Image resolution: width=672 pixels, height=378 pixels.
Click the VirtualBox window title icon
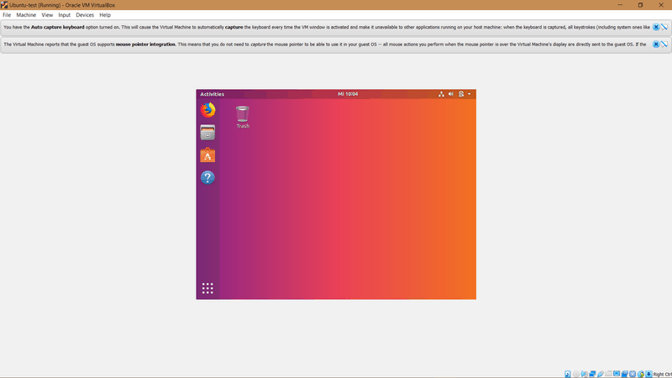coord(4,5)
